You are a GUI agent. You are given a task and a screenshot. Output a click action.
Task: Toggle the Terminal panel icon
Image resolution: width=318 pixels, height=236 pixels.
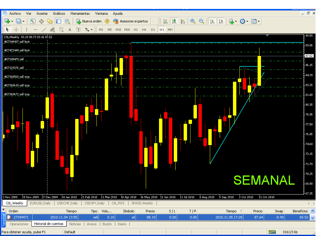[59, 21]
